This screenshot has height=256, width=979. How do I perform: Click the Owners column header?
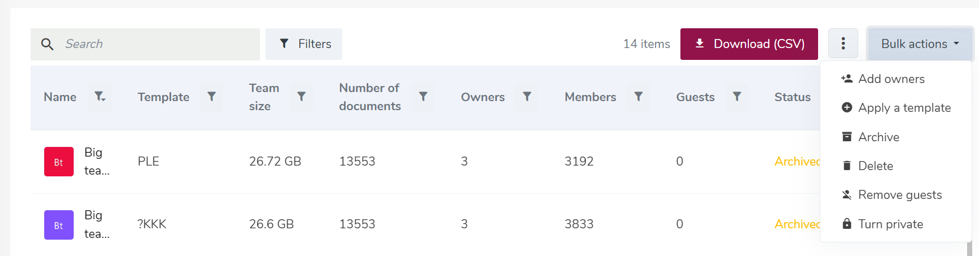[483, 97]
